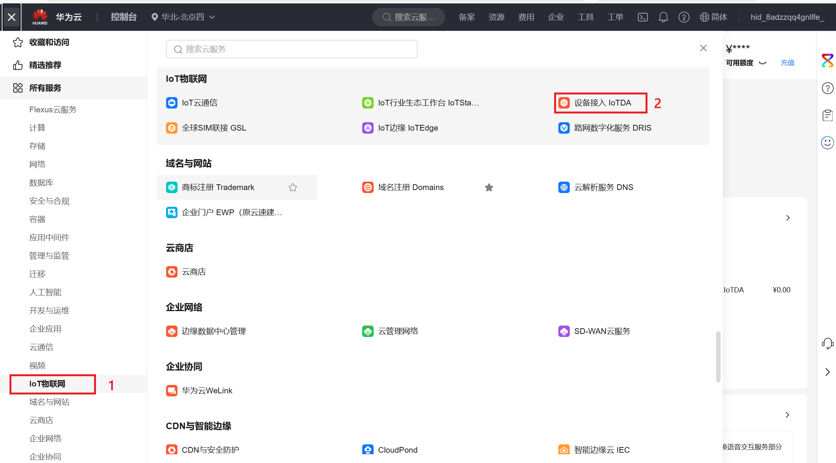Viewport: 836px width, 463px height.
Task: Click the Huawei Cloud logo
Action: [x=40, y=17]
